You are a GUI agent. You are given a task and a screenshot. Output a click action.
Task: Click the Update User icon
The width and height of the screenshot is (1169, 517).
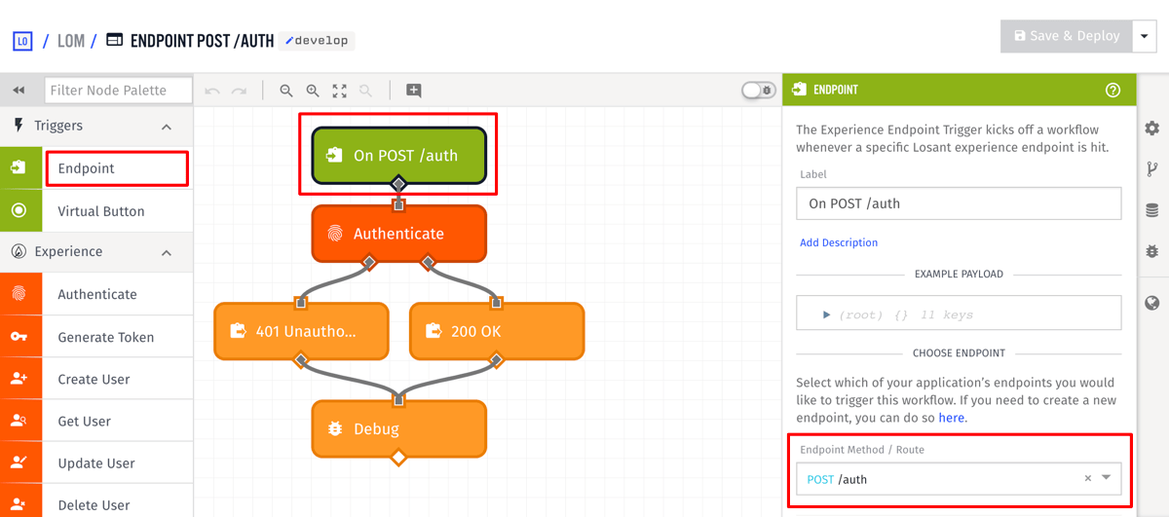19,463
